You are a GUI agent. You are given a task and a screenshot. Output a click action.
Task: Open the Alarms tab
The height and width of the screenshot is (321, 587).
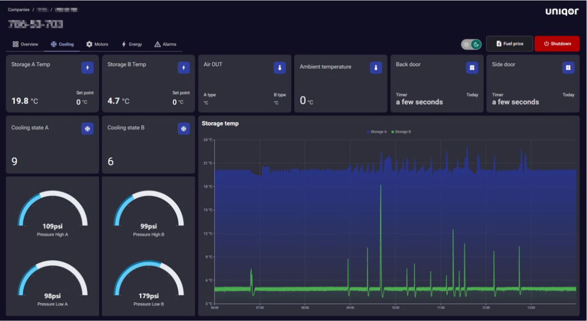point(165,44)
